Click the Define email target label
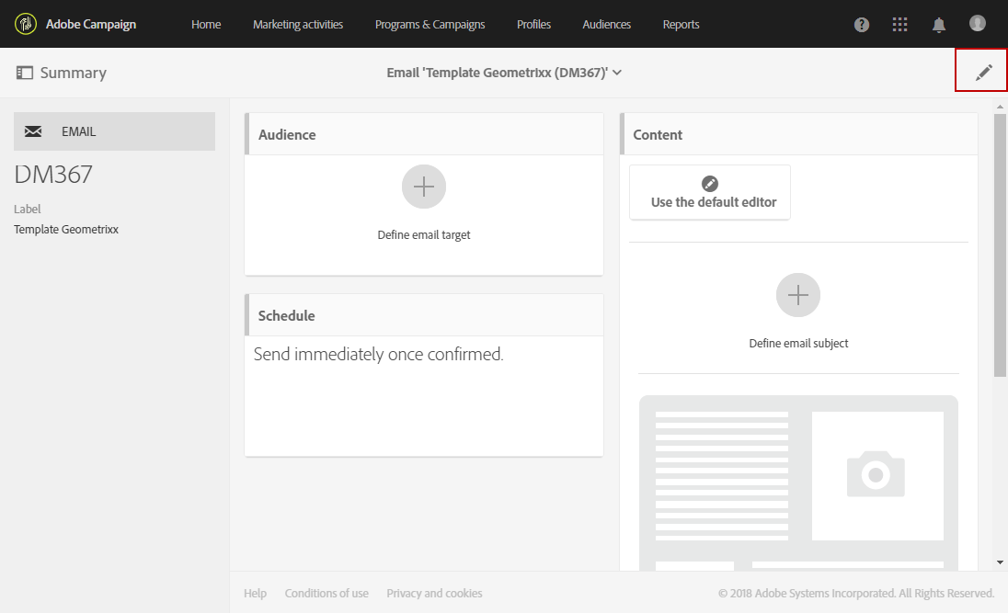The height and width of the screenshot is (613, 1008). click(424, 234)
